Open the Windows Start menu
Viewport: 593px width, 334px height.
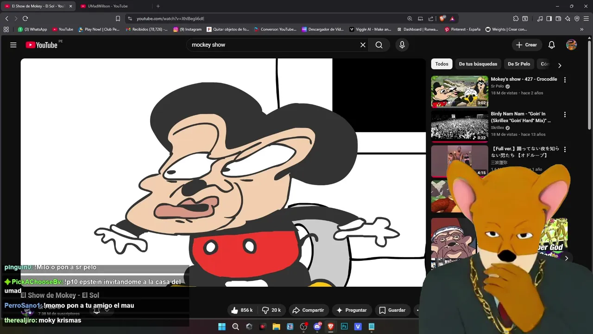pos(222,327)
